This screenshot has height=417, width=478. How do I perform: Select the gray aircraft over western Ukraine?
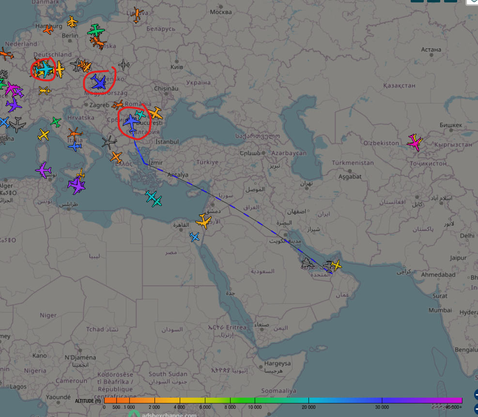click(124, 64)
